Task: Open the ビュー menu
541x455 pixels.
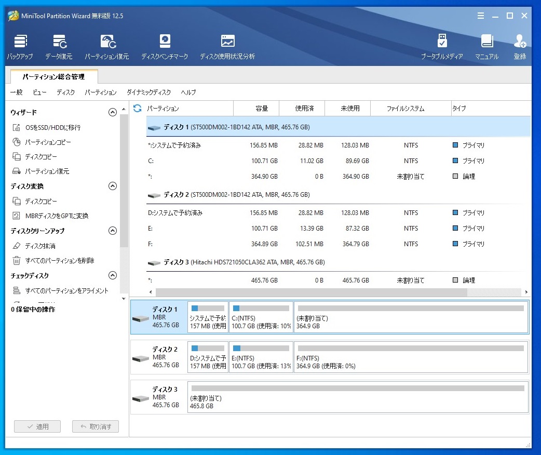Action: pyautogui.click(x=39, y=92)
